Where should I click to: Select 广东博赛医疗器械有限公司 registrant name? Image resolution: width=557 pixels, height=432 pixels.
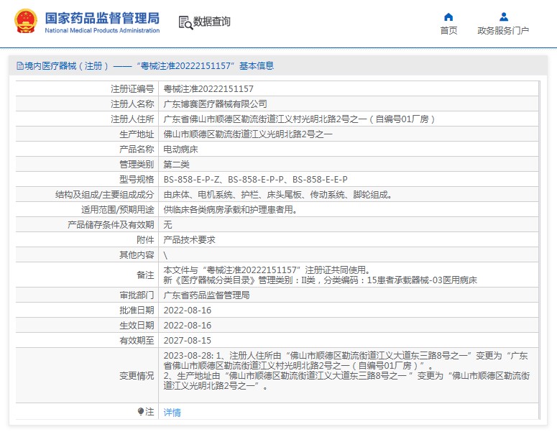tap(215, 104)
